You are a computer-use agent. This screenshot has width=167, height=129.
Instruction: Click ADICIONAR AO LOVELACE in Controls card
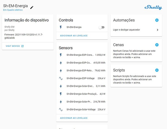[74, 36]
